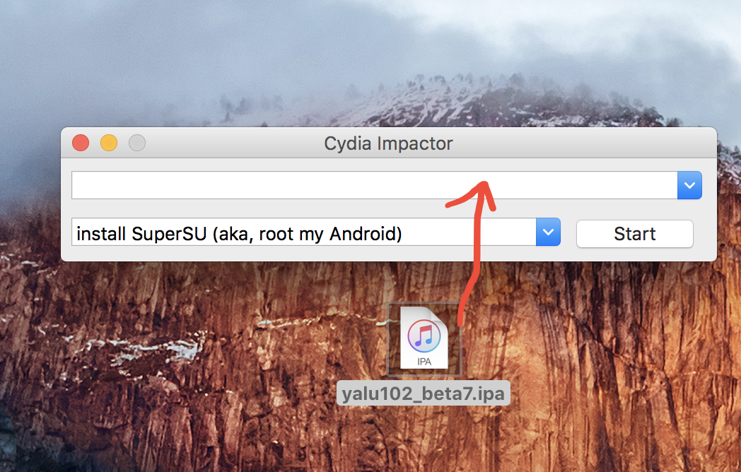Viewport: 741px width, 472px height.
Task: Select the yalu102_beta7.ipa filename label
Action: coord(424,393)
